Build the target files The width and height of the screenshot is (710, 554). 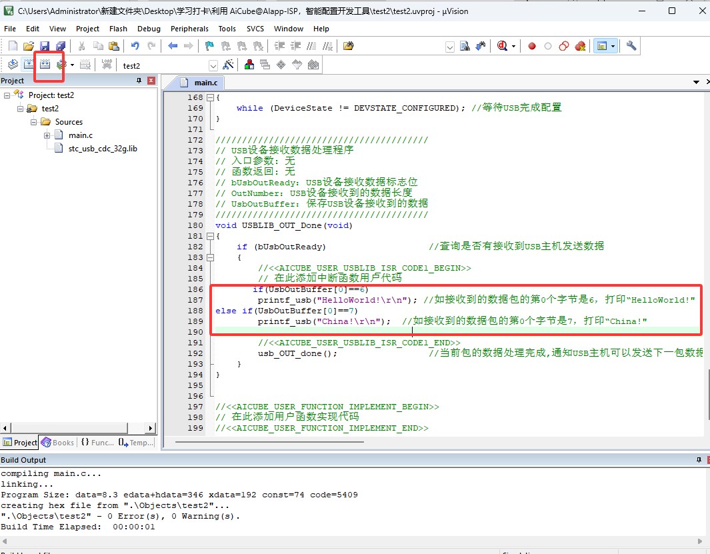coord(29,65)
